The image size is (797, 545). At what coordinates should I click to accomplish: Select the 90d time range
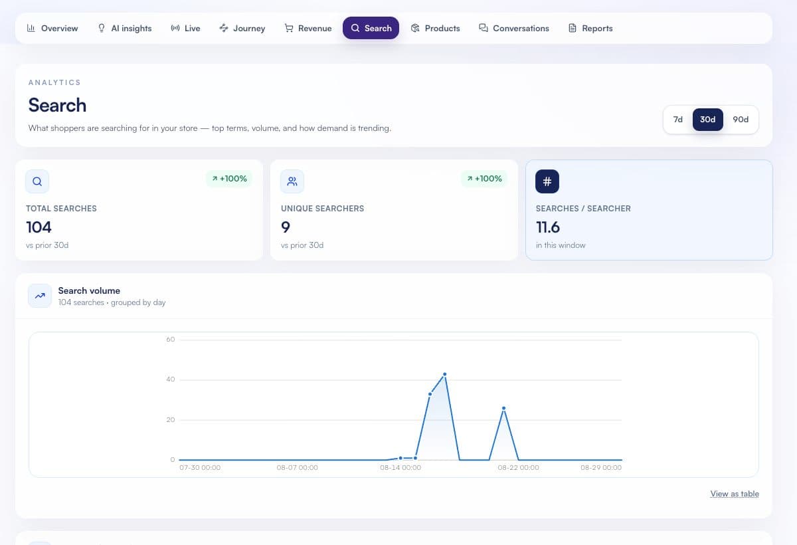point(741,120)
